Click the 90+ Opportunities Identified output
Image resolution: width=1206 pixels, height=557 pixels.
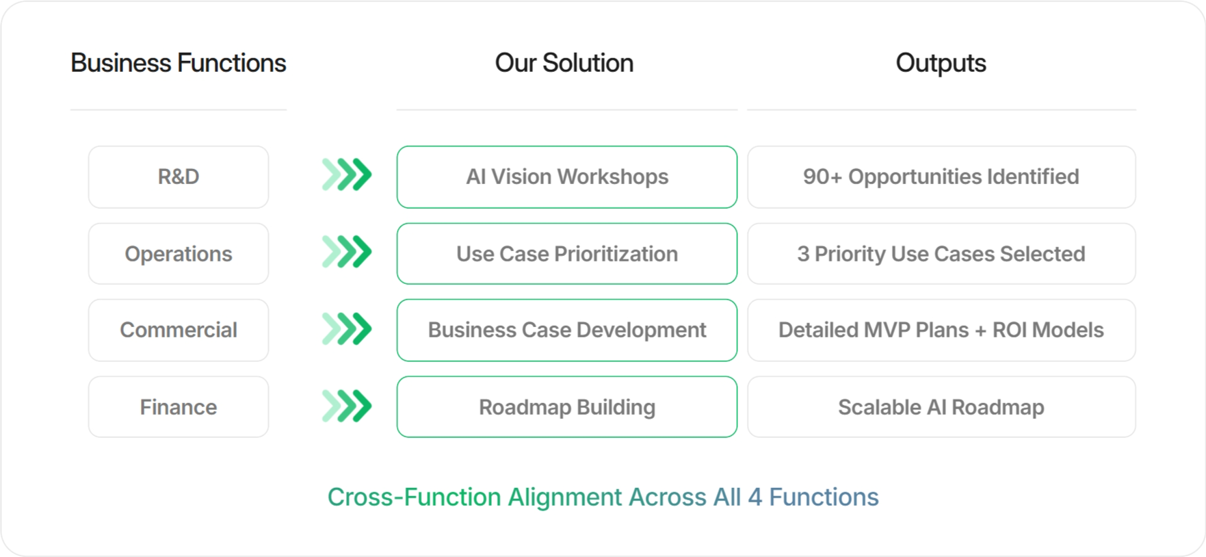(941, 177)
